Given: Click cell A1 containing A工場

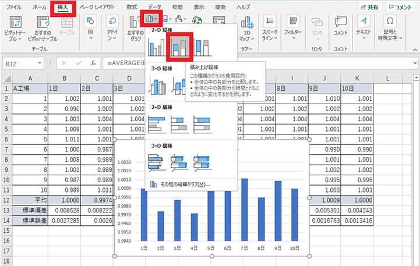Looking at the screenshot, I should click(x=30, y=88).
